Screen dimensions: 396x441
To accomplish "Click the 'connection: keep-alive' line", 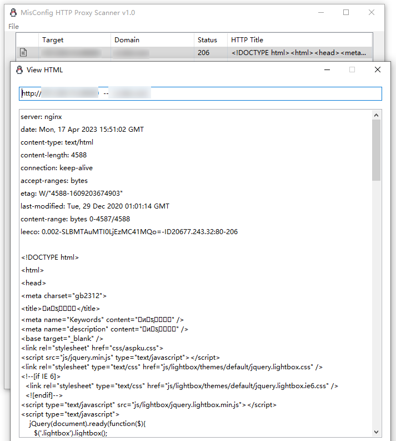I will click(x=57, y=168).
